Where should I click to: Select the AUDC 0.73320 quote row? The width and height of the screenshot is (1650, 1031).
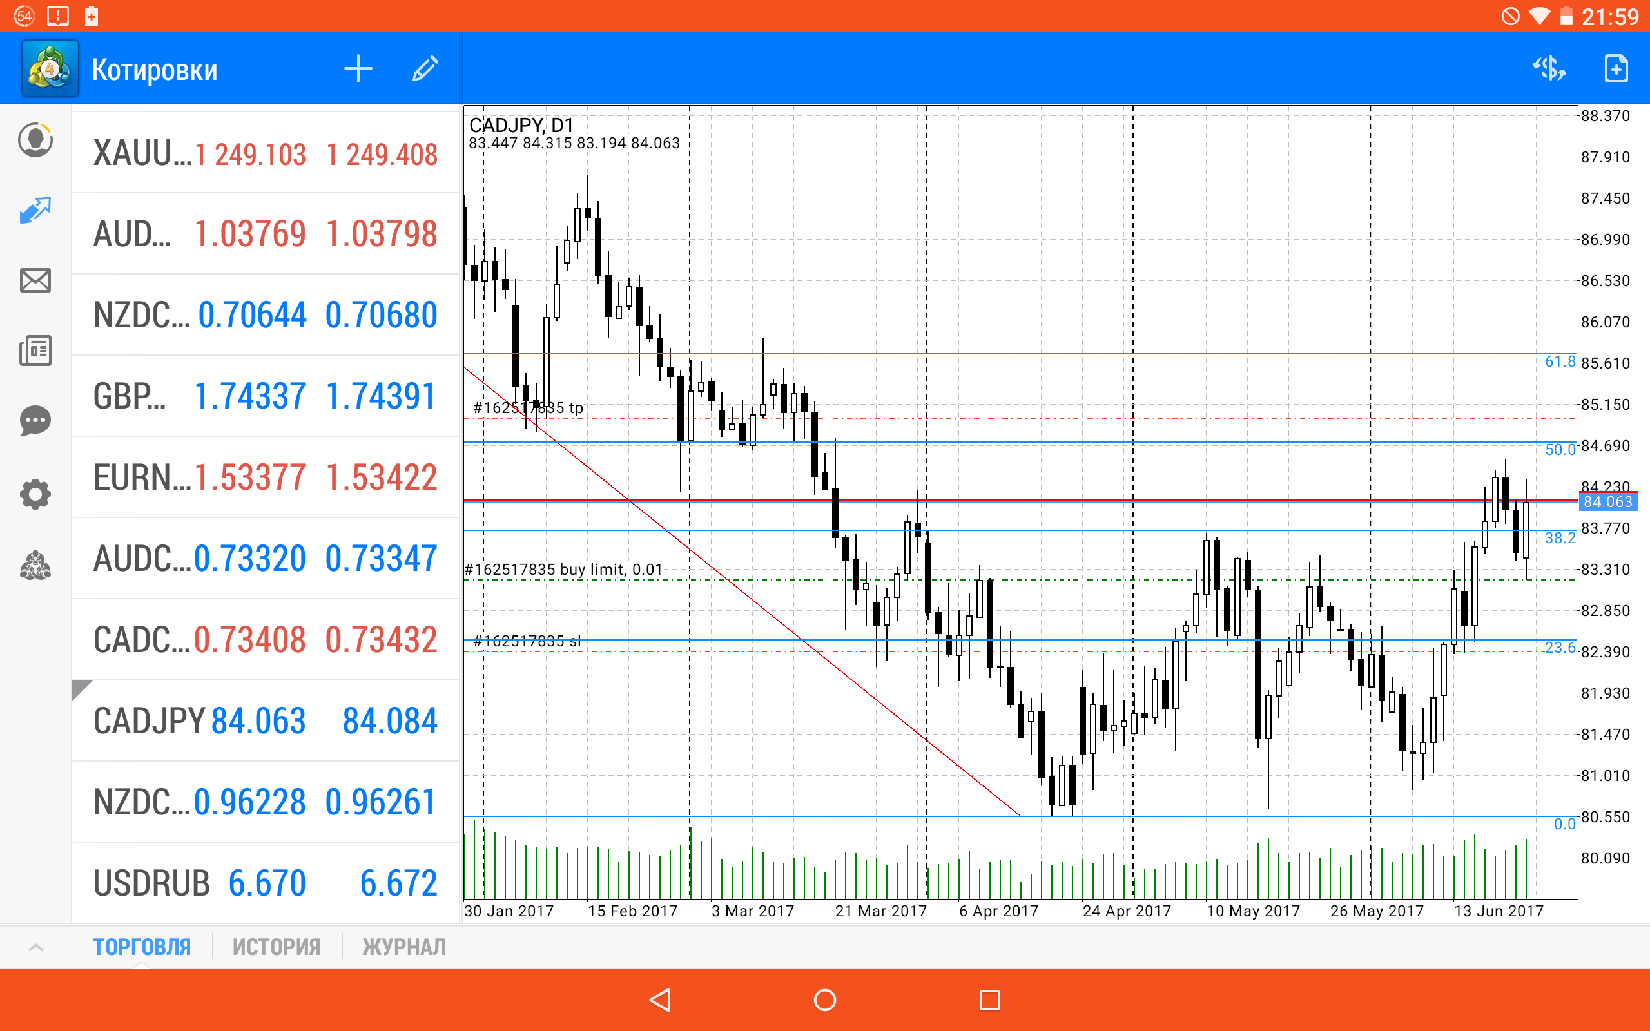(x=266, y=559)
